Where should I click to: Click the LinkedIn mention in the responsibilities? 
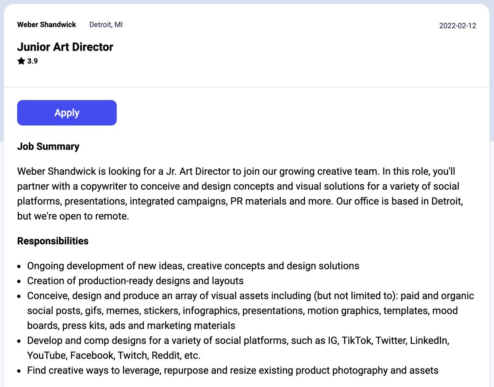pos(430,341)
